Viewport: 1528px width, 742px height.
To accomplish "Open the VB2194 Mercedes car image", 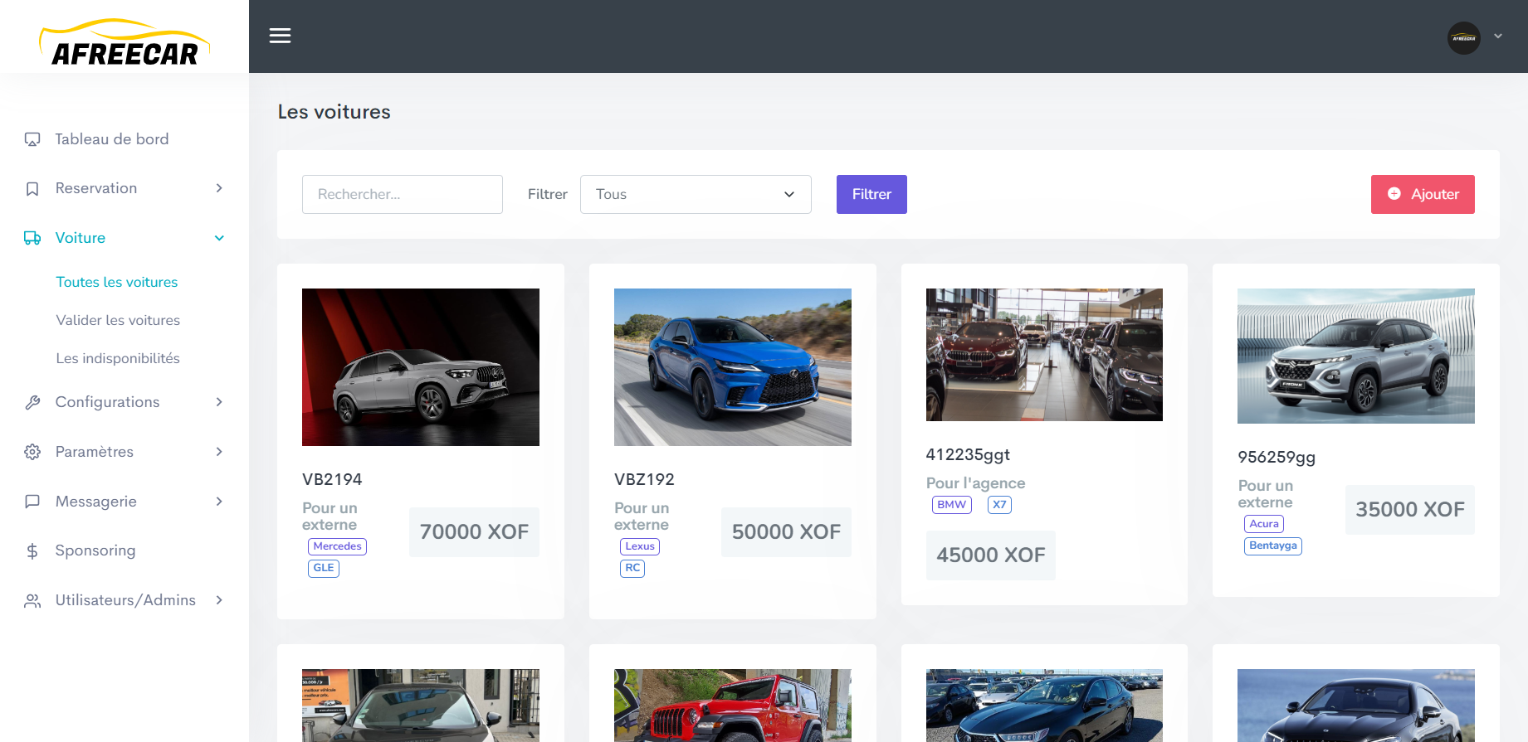I will pyautogui.click(x=421, y=367).
